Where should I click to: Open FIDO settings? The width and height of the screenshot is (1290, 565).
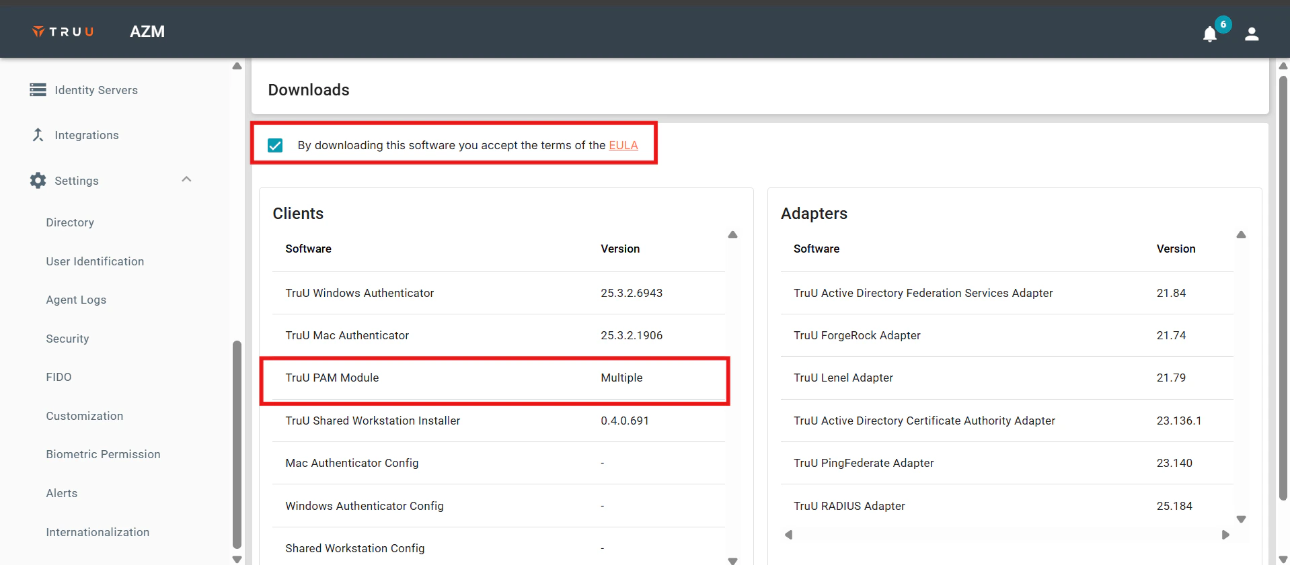coord(59,377)
